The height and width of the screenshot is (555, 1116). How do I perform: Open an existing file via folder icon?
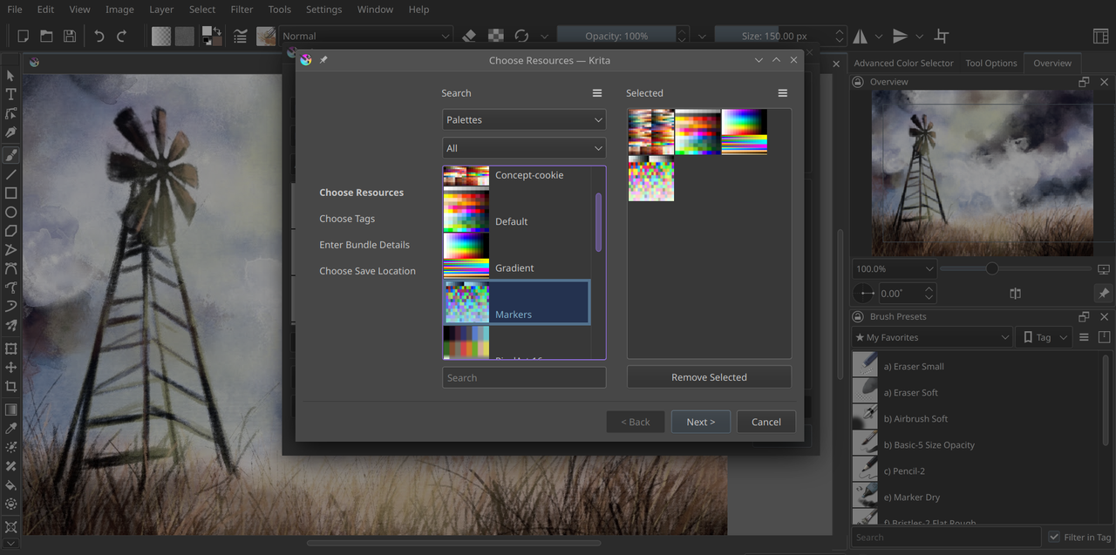[46, 36]
